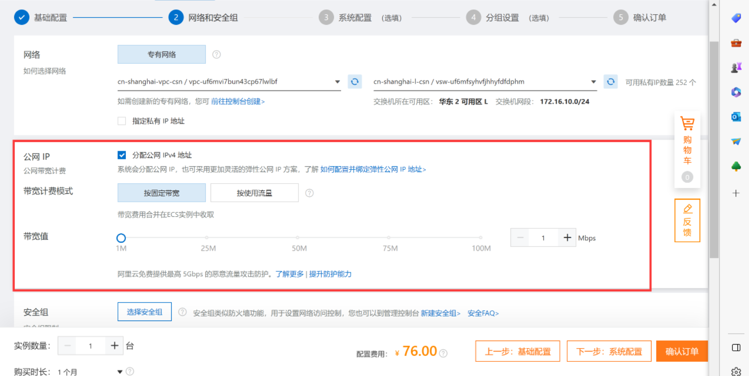
Task: Click the checked step 1 circle icon
Action: point(22,17)
